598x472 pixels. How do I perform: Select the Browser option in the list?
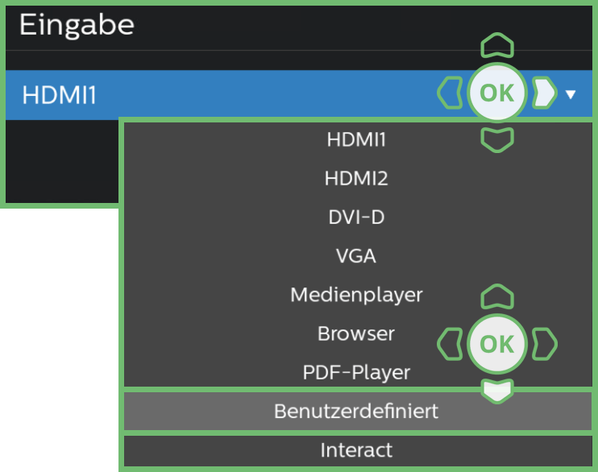356,333
